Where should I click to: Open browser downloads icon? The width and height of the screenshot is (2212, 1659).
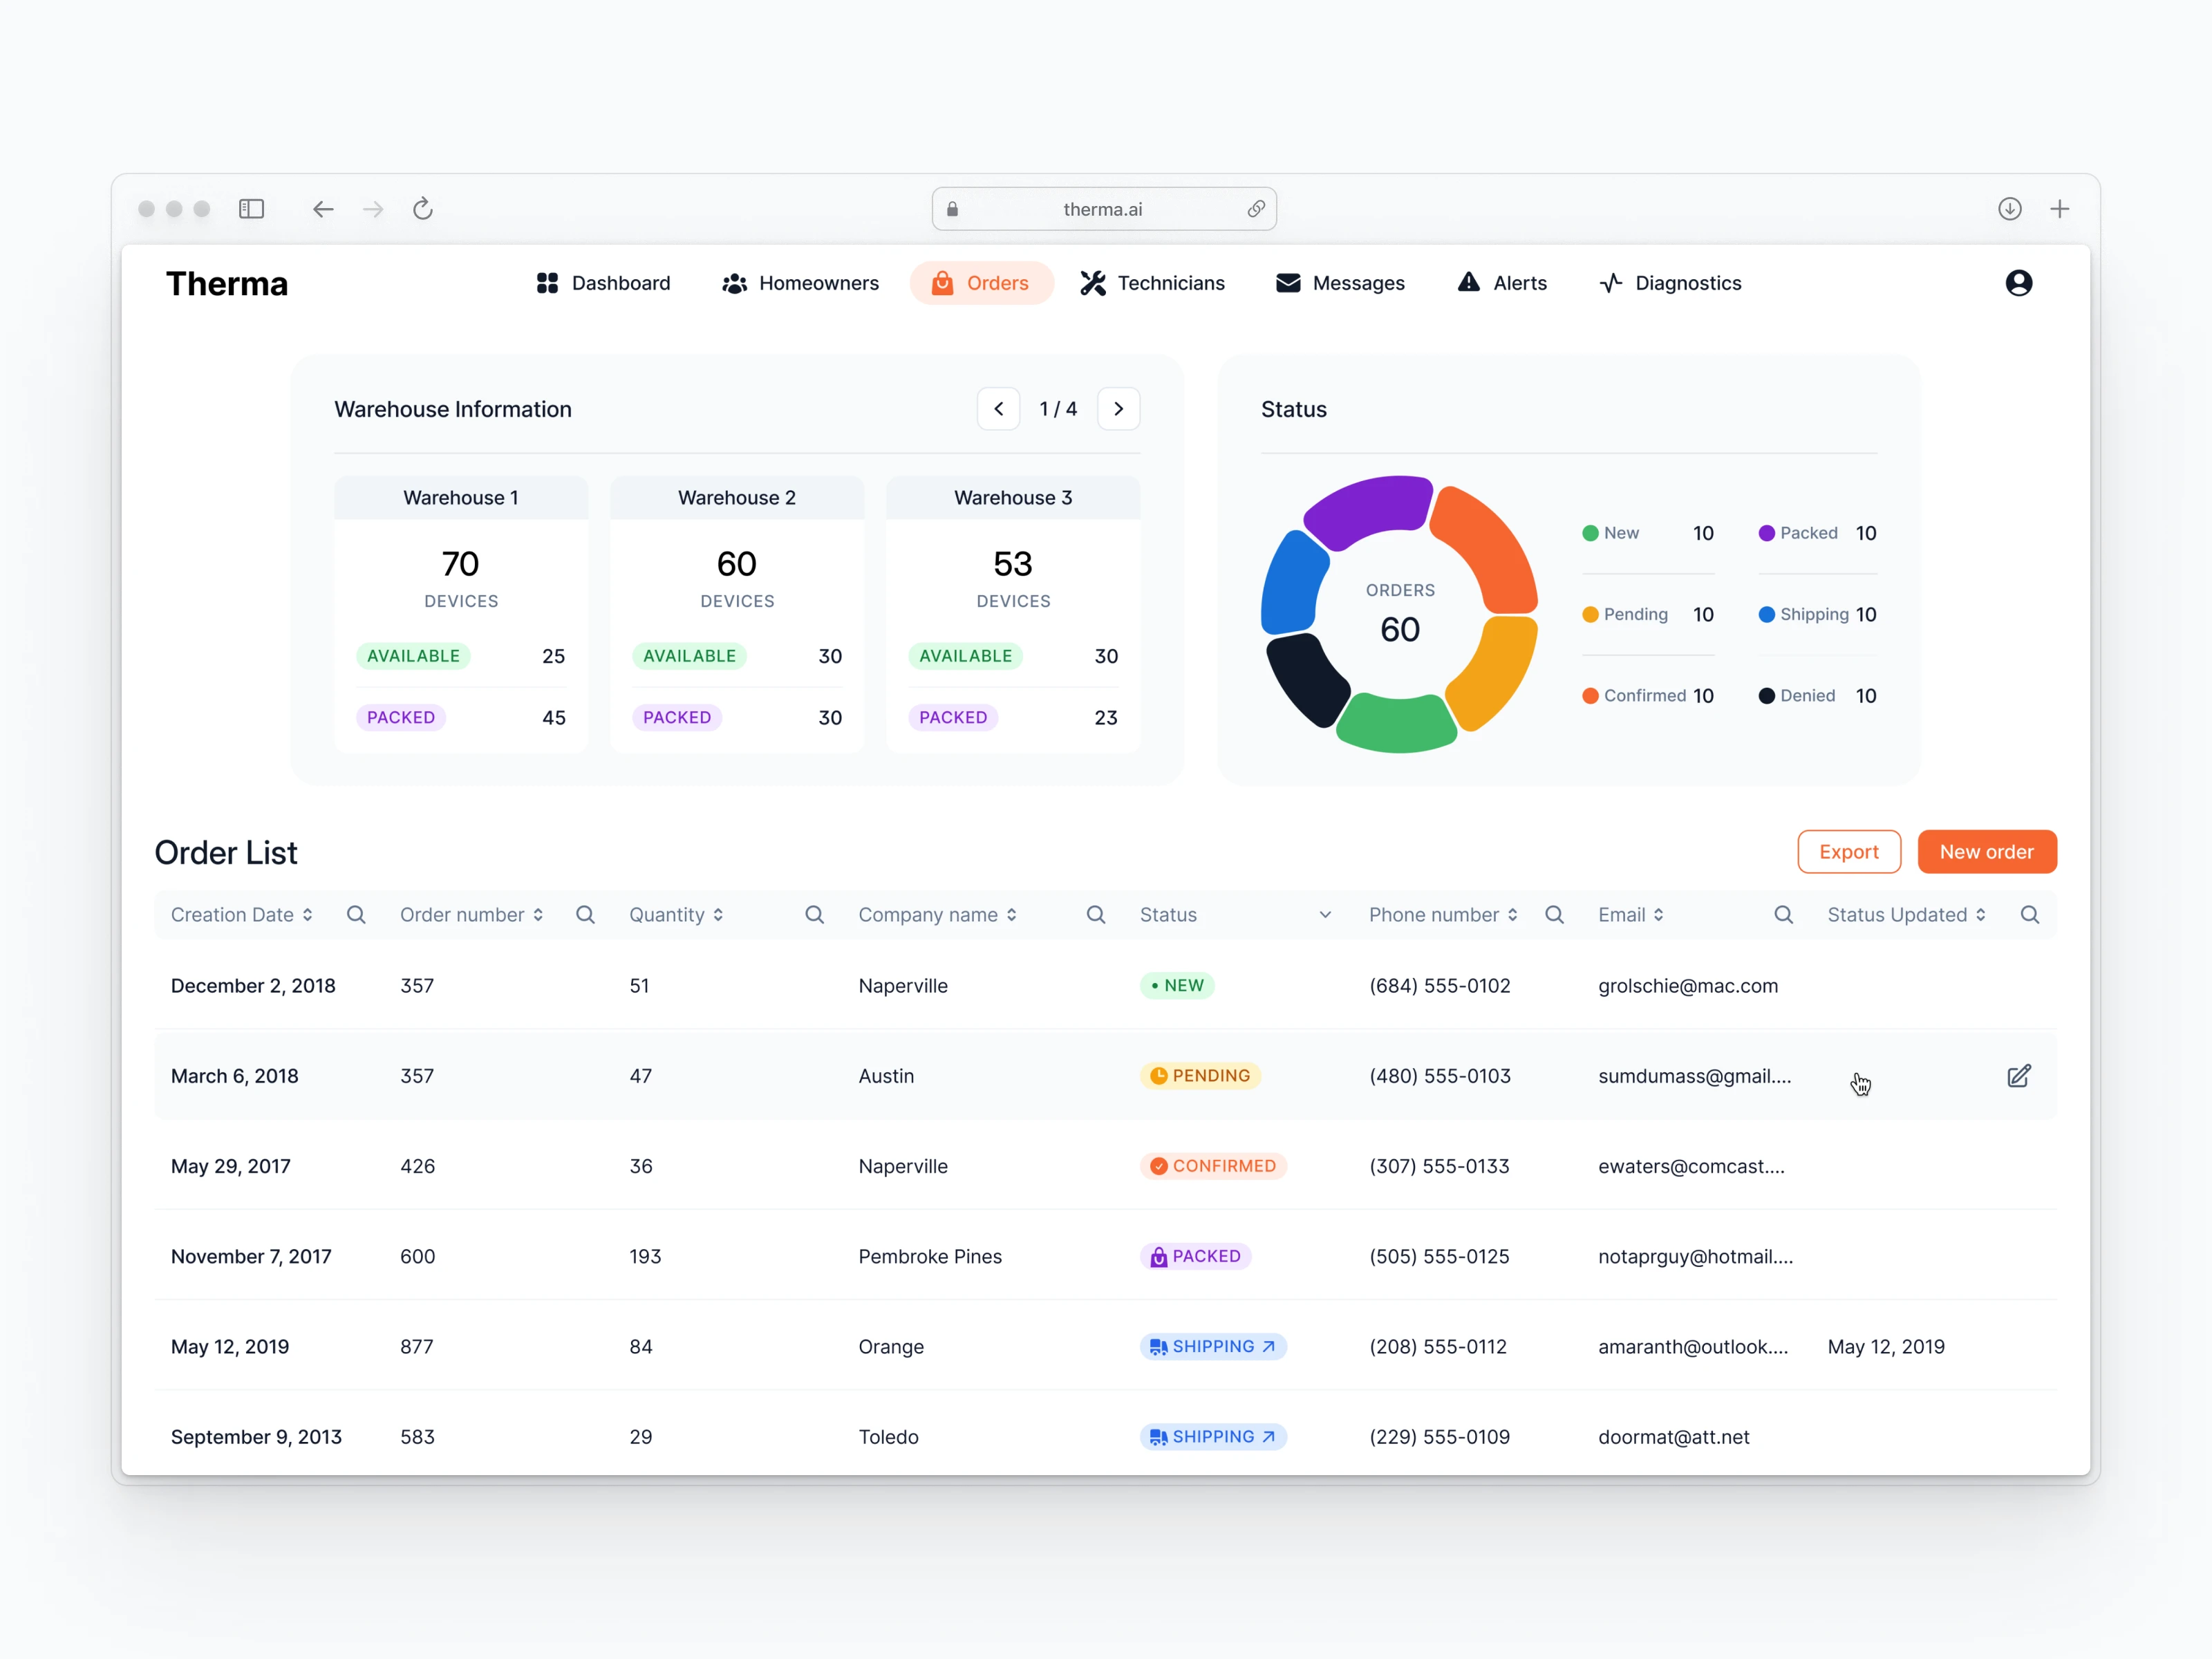pos(2009,209)
